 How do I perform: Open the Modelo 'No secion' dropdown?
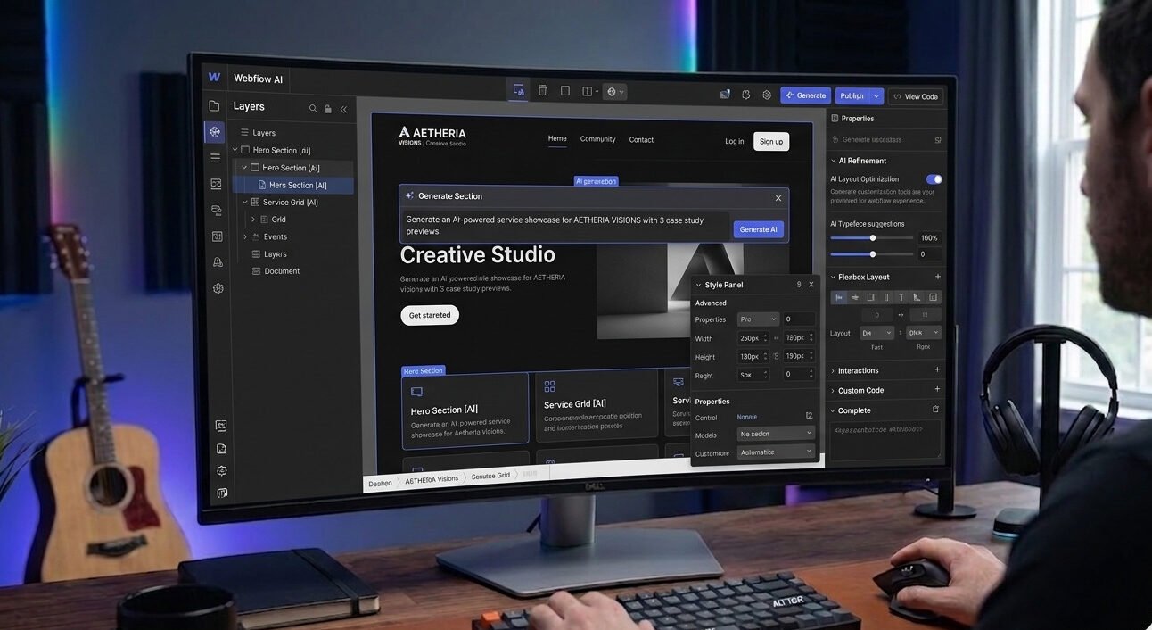776,434
